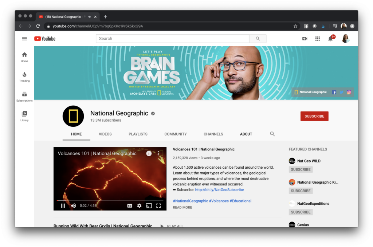
Task: Switch to the VIDEOS tab
Action: [105, 134]
